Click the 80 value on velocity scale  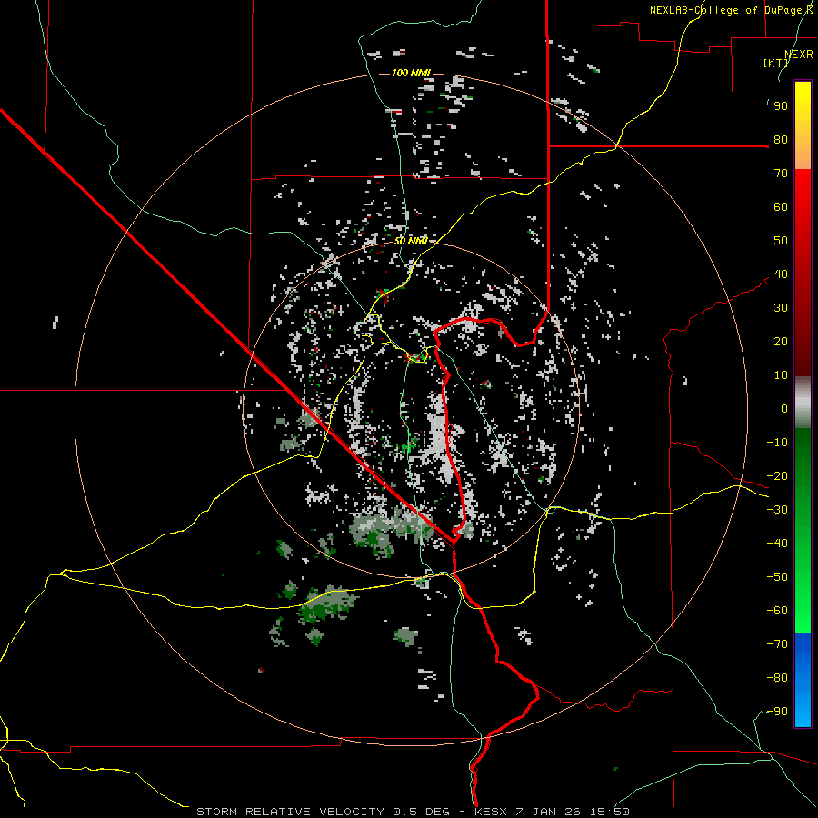781,140
